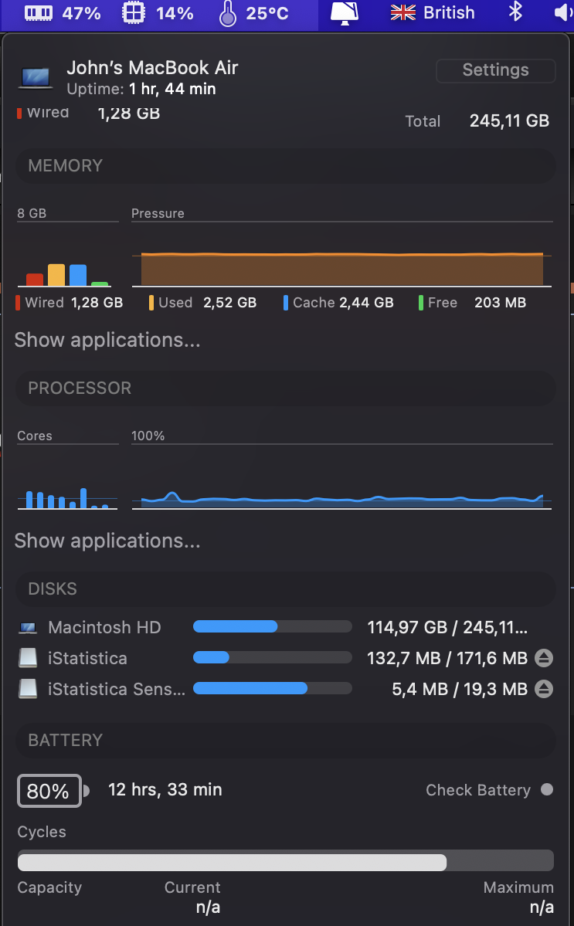Click the memory pressure graph

[x=342, y=269]
